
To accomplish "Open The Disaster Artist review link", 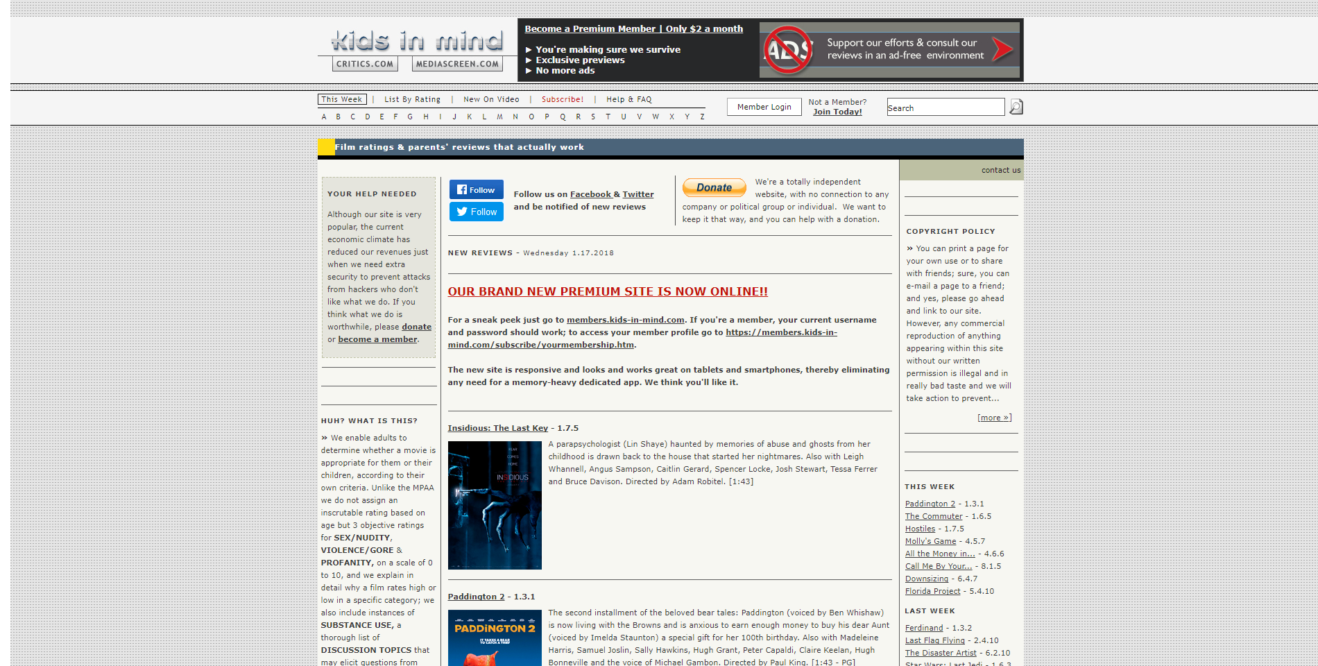I will point(941,653).
